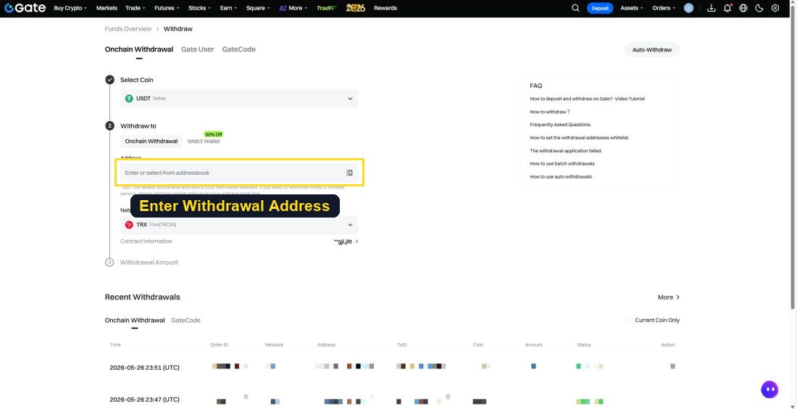This screenshot has height=409, width=797.
Task: Click the Deposit button
Action: (600, 8)
